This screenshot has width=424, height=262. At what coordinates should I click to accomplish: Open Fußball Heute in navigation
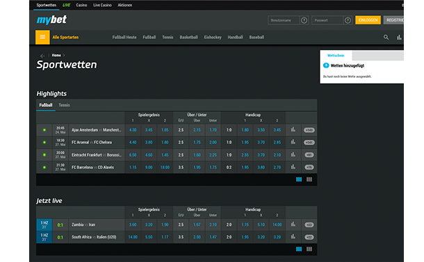point(124,38)
